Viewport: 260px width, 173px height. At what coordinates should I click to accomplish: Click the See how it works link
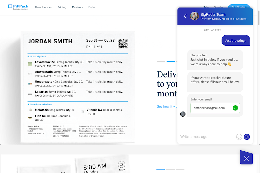(x=167, y=107)
